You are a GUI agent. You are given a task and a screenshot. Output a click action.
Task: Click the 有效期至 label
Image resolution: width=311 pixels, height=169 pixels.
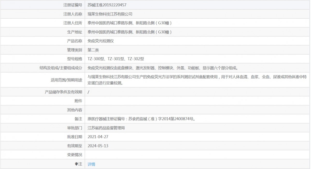(x=75, y=146)
